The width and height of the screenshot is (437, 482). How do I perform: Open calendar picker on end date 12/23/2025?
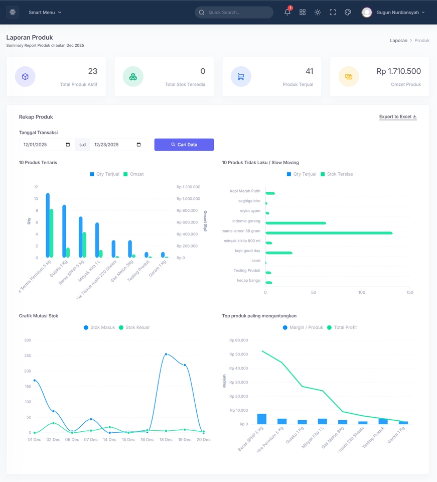pyautogui.click(x=138, y=145)
